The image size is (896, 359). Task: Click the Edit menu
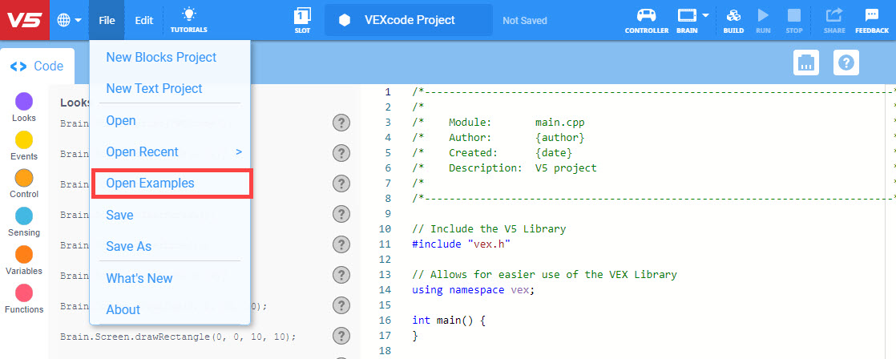(x=143, y=20)
